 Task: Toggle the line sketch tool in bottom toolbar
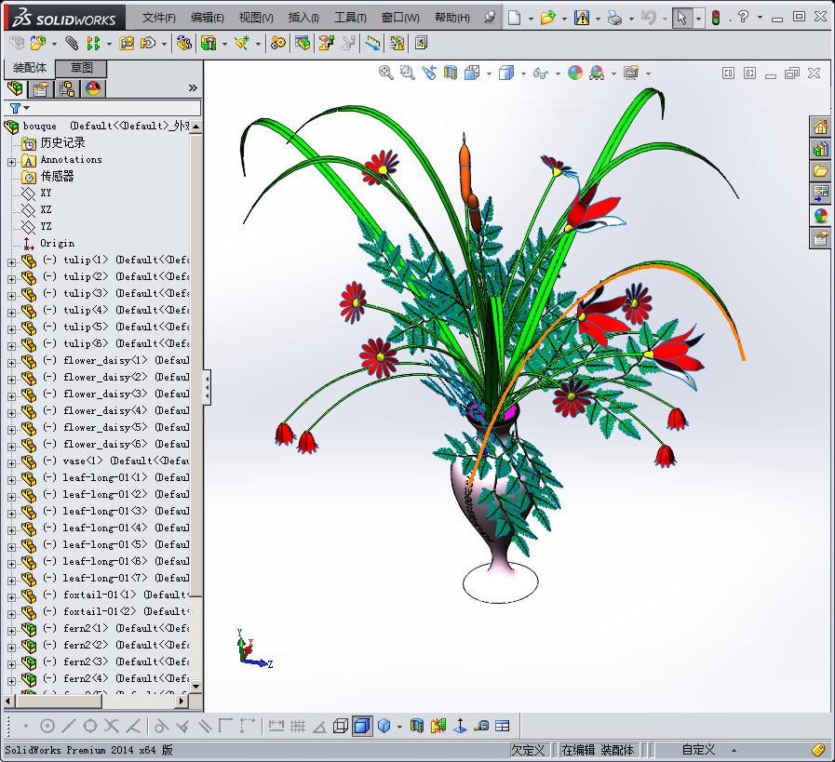tap(69, 726)
